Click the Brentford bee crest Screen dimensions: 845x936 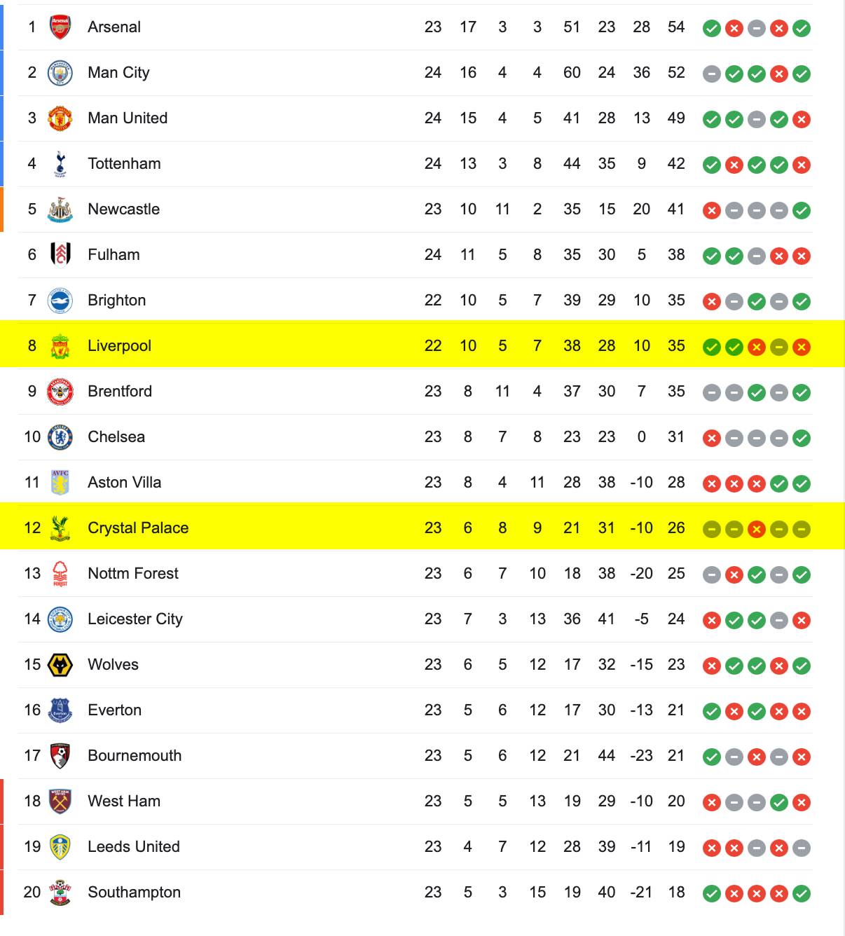[x=60, y=392]
